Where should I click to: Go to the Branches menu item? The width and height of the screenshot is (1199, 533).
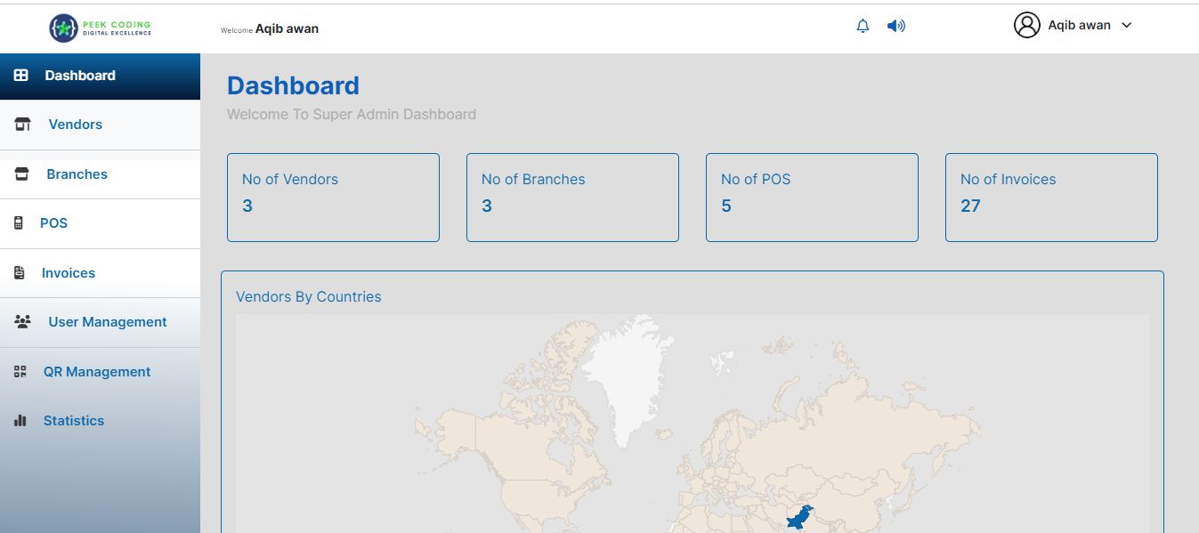click(77, 174)
